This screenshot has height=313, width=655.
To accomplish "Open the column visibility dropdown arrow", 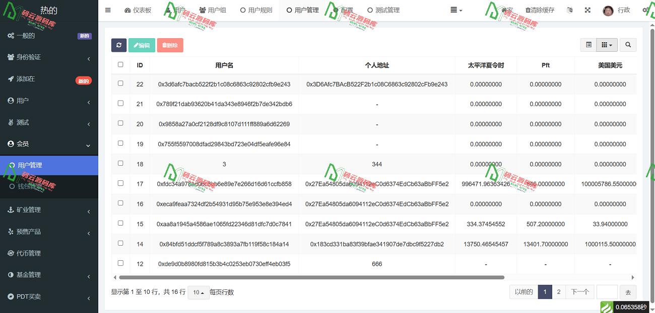I will [x=612, y=45].
